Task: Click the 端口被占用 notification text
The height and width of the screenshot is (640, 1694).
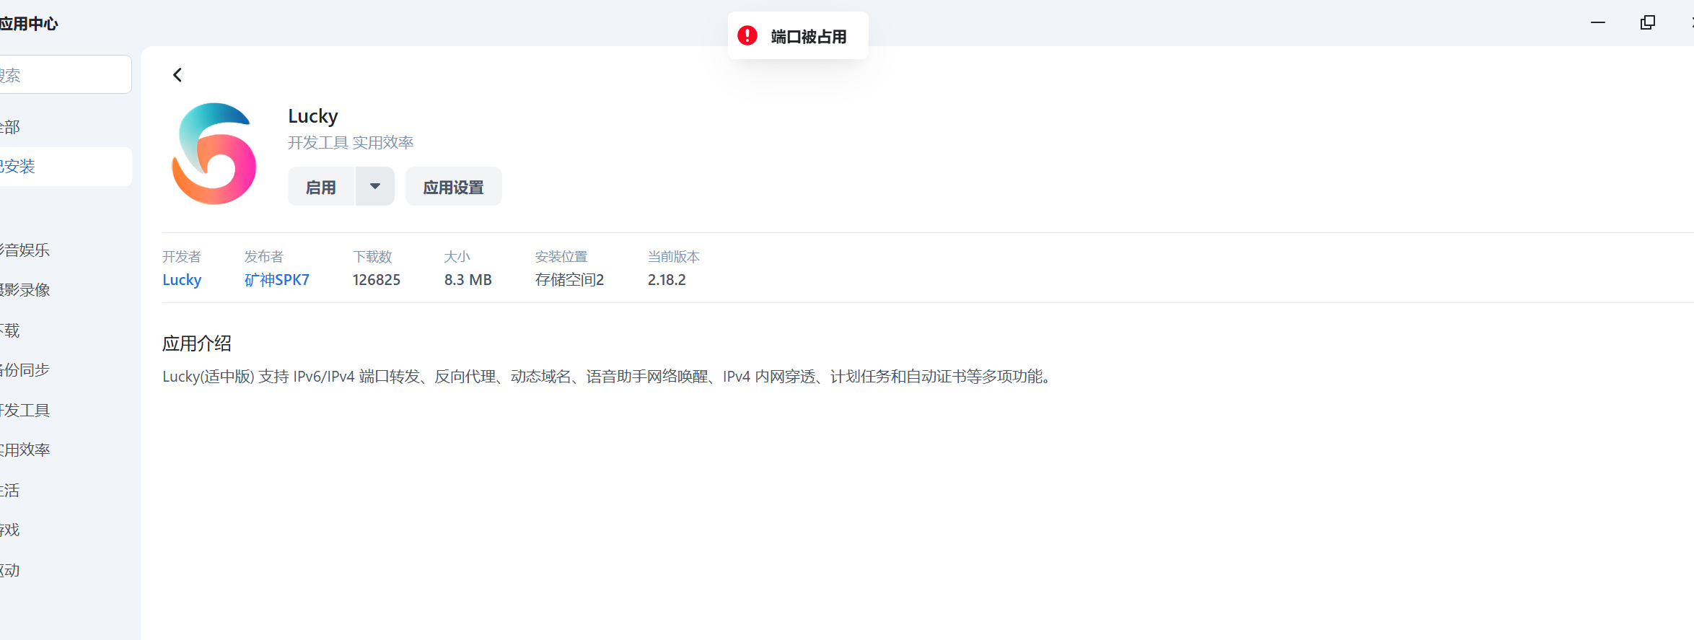Action: (809, 36)
